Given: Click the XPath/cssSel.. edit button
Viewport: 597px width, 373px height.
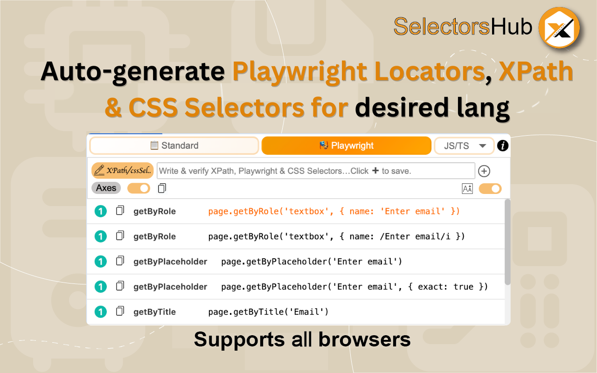Looking at the screenshot, I should (122, 171).
